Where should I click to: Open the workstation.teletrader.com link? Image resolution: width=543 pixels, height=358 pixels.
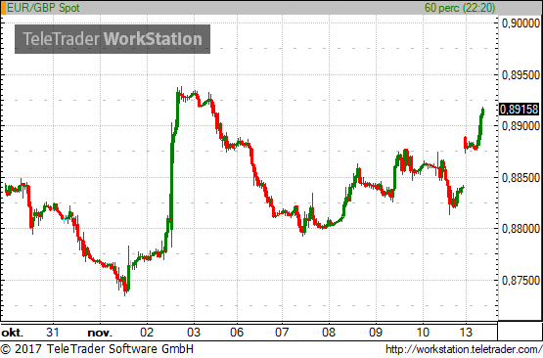click(x=464, y=349)
